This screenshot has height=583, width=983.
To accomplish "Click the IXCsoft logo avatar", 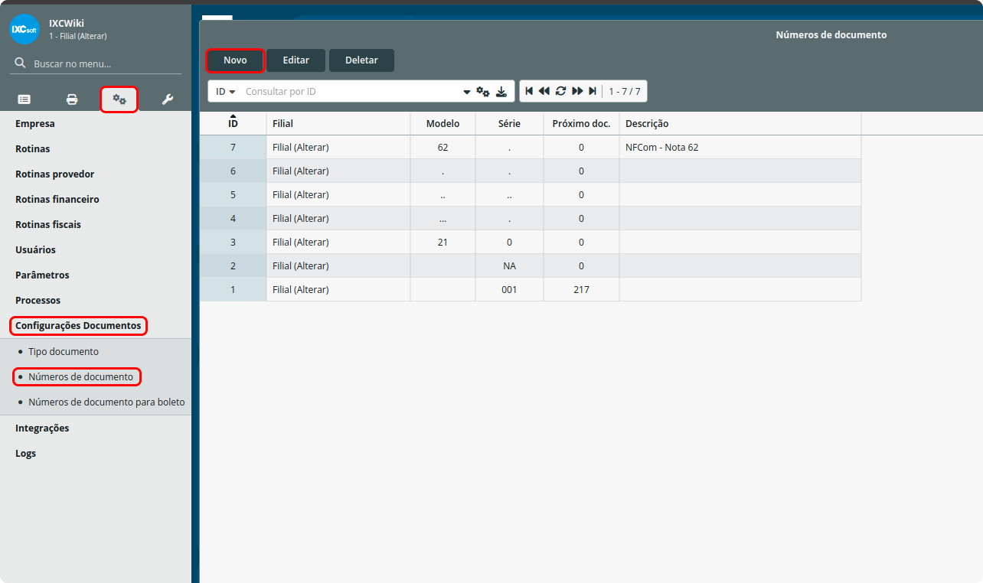I will pos(24,29).
